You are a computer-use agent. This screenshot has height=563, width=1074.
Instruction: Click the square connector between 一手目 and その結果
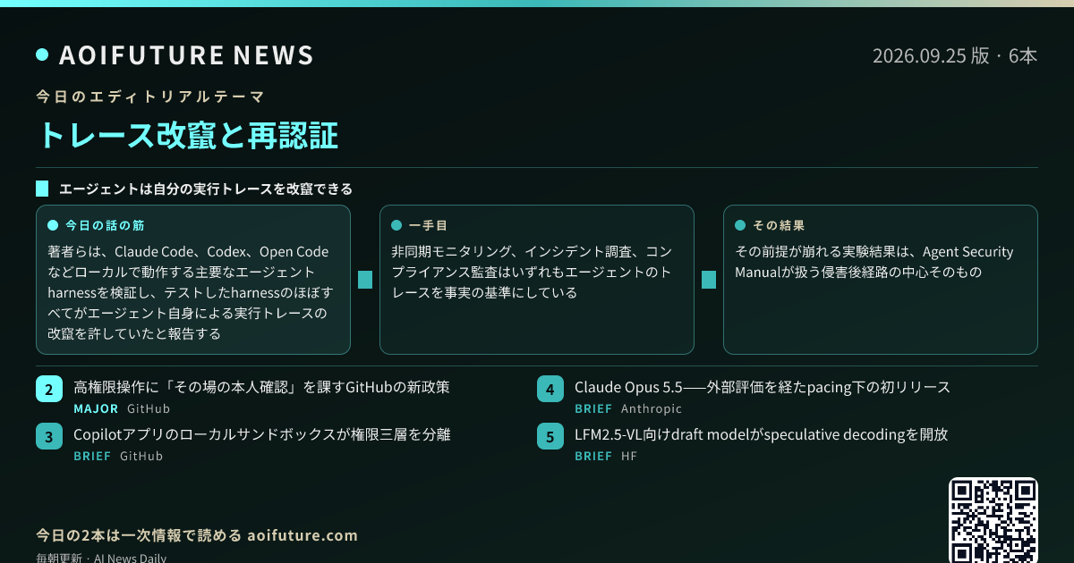click(x=709, y=280)
